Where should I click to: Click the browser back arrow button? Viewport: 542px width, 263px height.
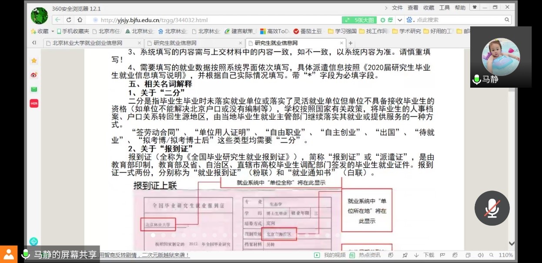coord(58,20)
